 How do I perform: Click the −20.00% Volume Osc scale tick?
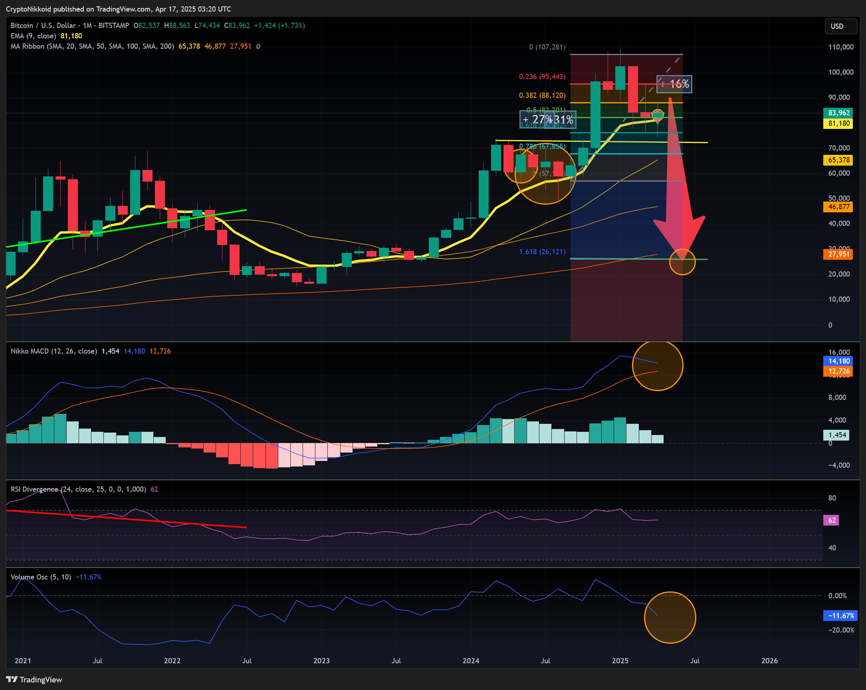coord(841,630)
